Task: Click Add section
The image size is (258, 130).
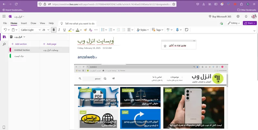Action: pos(19,44)
